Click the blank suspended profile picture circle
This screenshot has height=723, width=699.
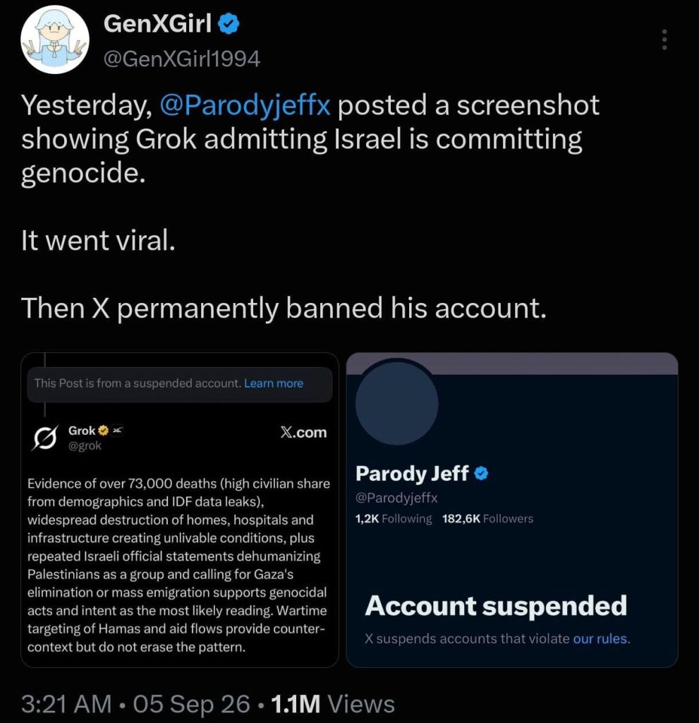(x=396, y=403)
